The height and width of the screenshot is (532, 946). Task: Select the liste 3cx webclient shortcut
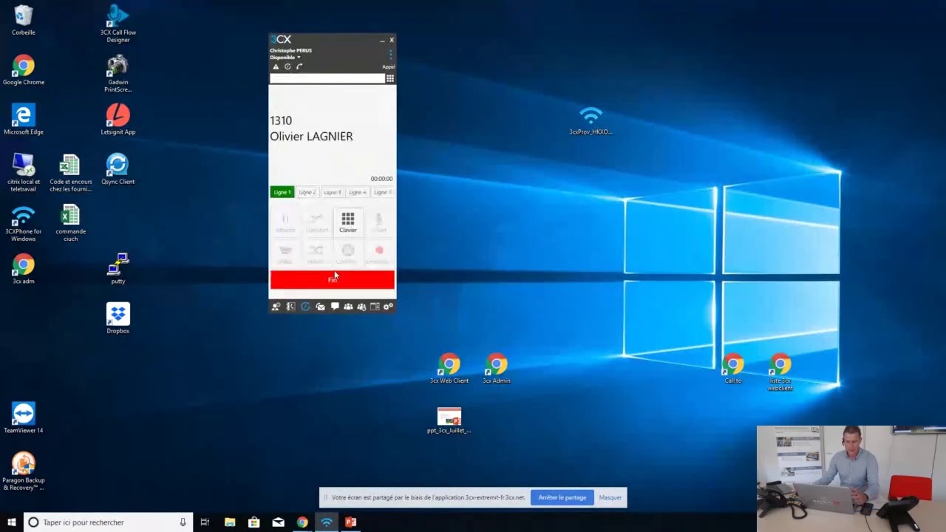[780, 372]
